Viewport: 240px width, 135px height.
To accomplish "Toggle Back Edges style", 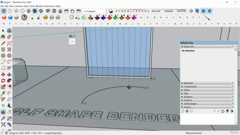I will click(x=10, y=11).
